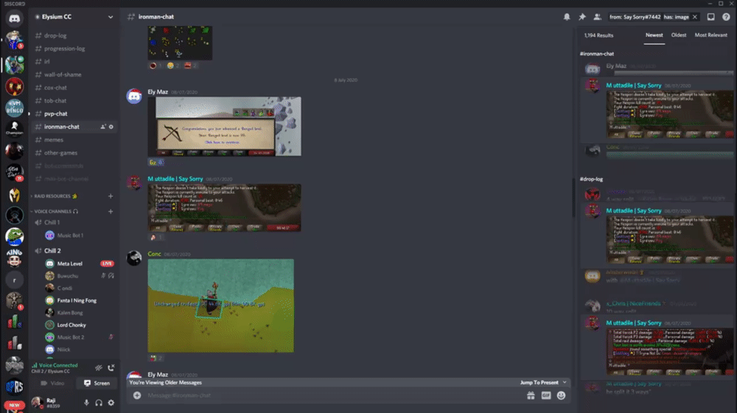Open BINGO server icon

tap(14, 108)
